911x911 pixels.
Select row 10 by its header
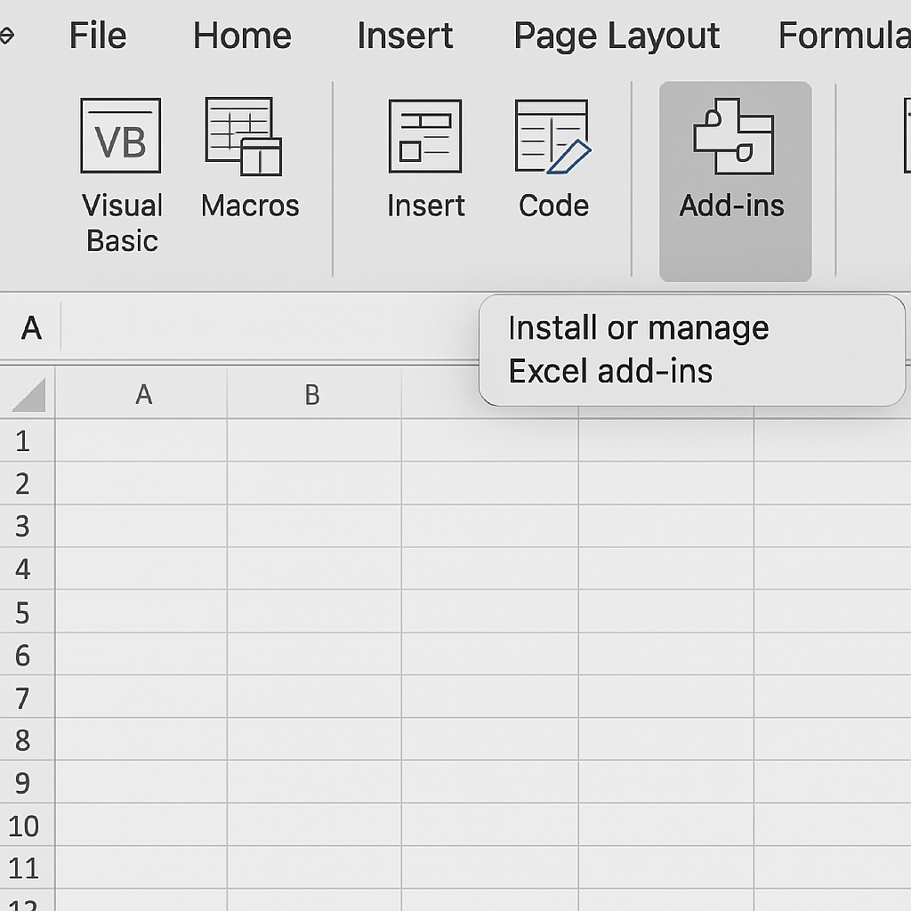coord(28,825)
